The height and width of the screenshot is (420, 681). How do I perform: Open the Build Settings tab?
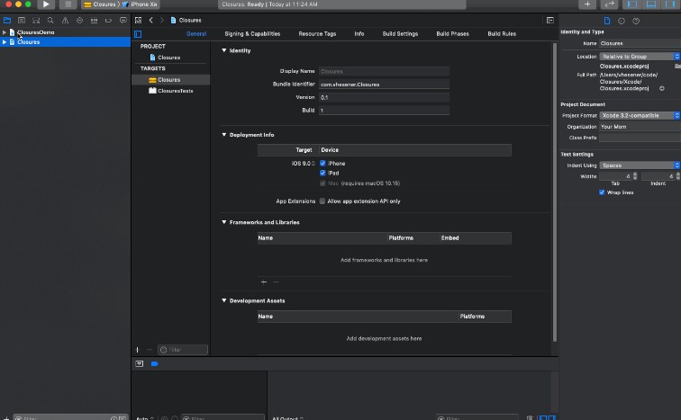coord(400,34)
